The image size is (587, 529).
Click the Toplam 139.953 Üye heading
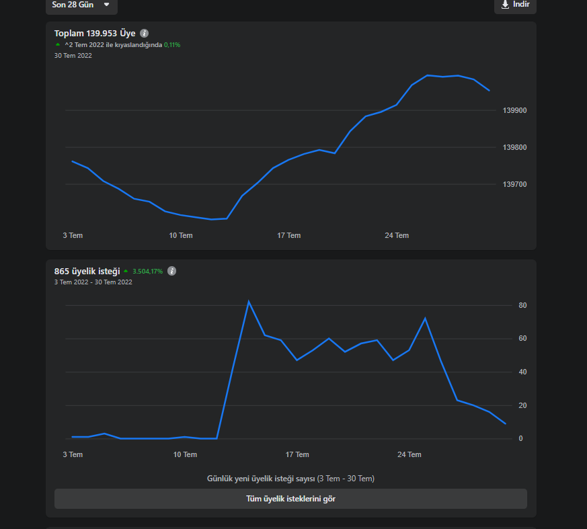(95, 34)
